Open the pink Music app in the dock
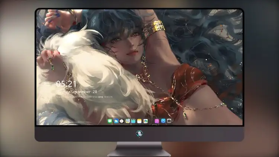Screen dimensions: 279x157 [157, 121]
